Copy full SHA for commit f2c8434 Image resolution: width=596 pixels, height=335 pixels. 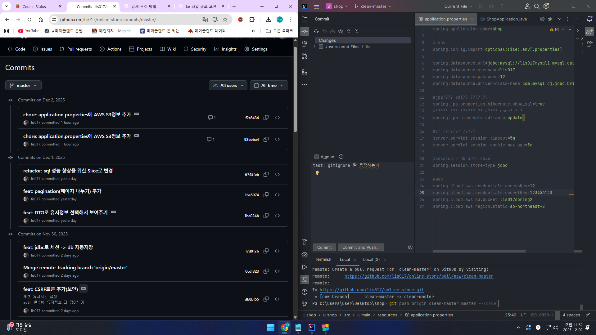click(266, 118)
